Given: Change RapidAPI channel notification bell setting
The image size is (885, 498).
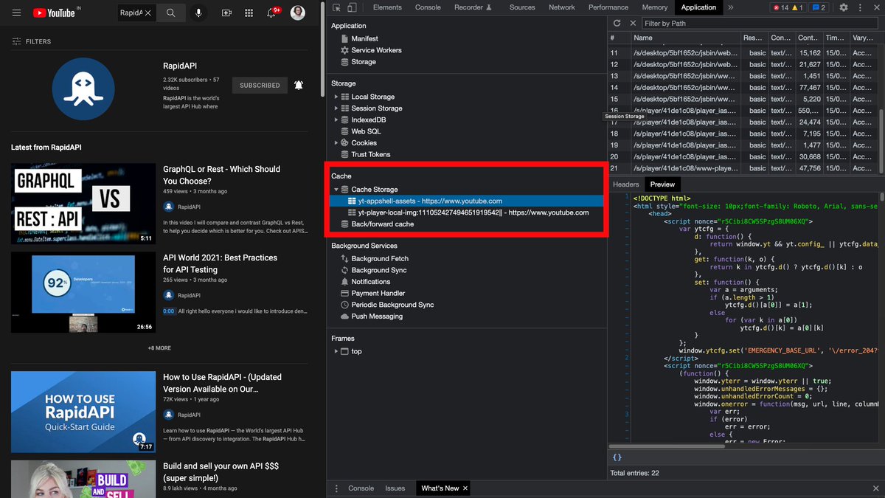Looking at the screenshot, I should point(299,86).
